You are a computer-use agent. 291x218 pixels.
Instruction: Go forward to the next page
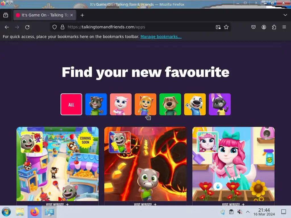[17, 27]
